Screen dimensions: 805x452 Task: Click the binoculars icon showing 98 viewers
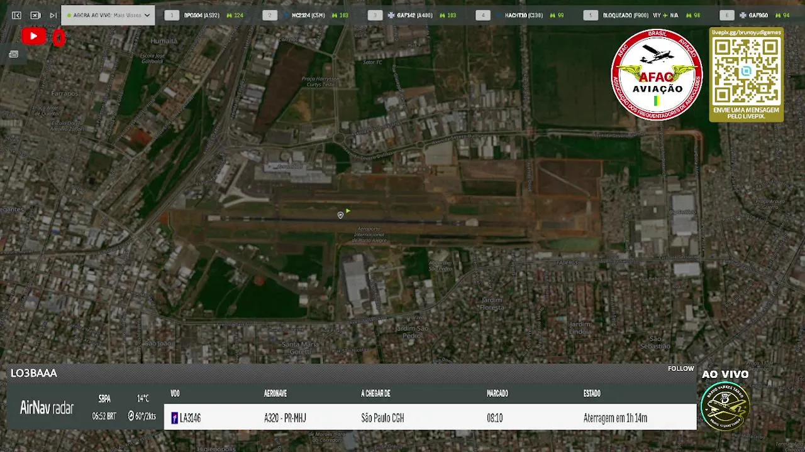(689, 15)
